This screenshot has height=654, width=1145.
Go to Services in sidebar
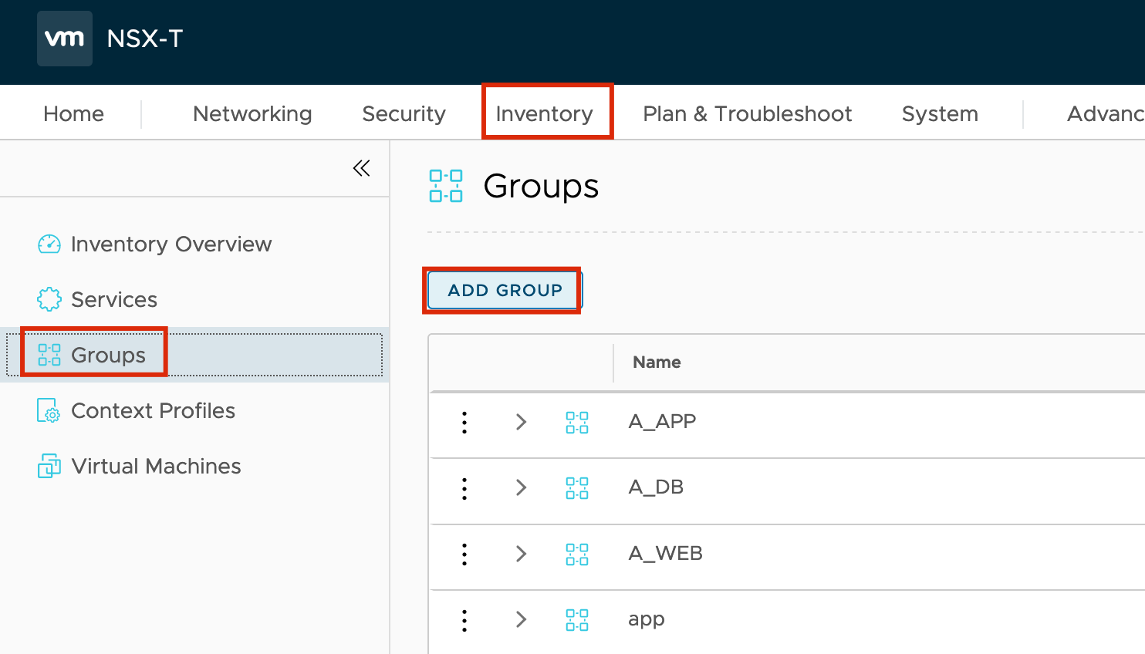coord(114,299)
